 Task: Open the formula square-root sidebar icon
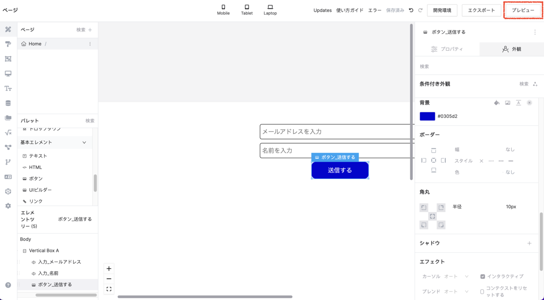pos(8,132)
